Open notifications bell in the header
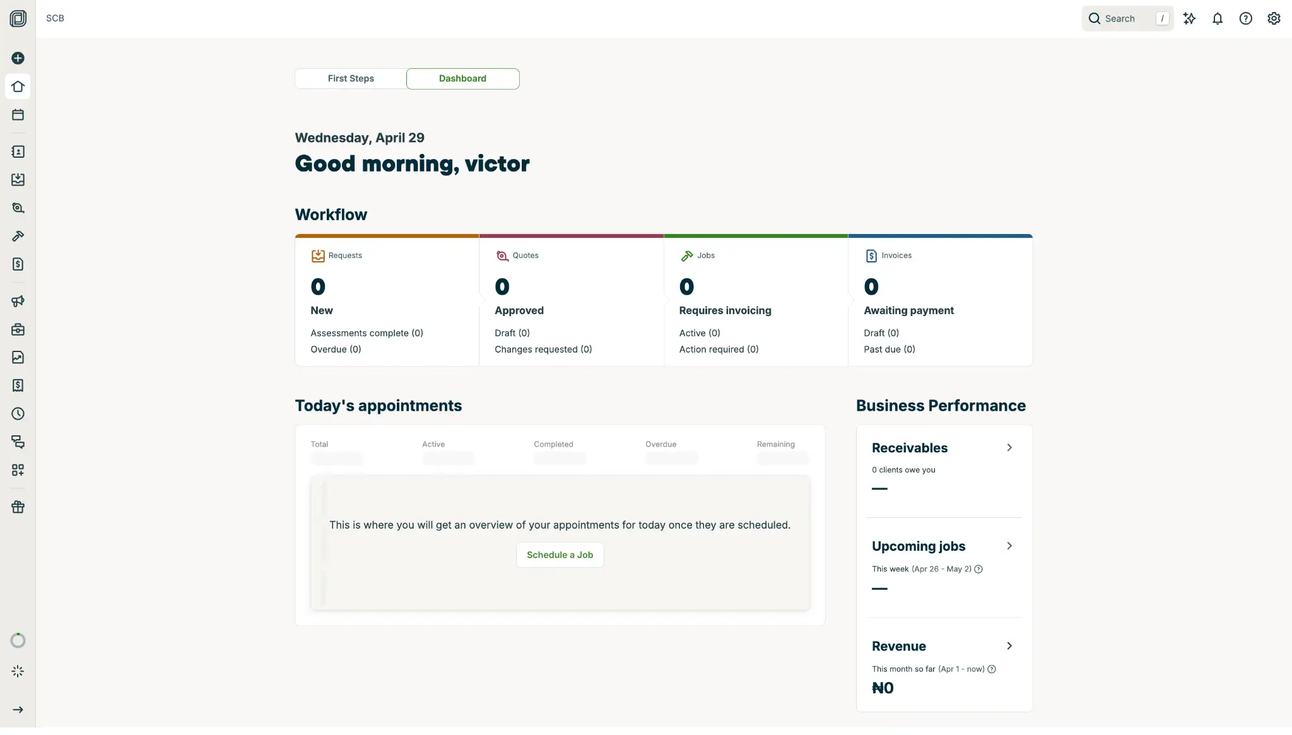Image resolution: width=1292 pixels, height=735 pixels. [1218, 18]
